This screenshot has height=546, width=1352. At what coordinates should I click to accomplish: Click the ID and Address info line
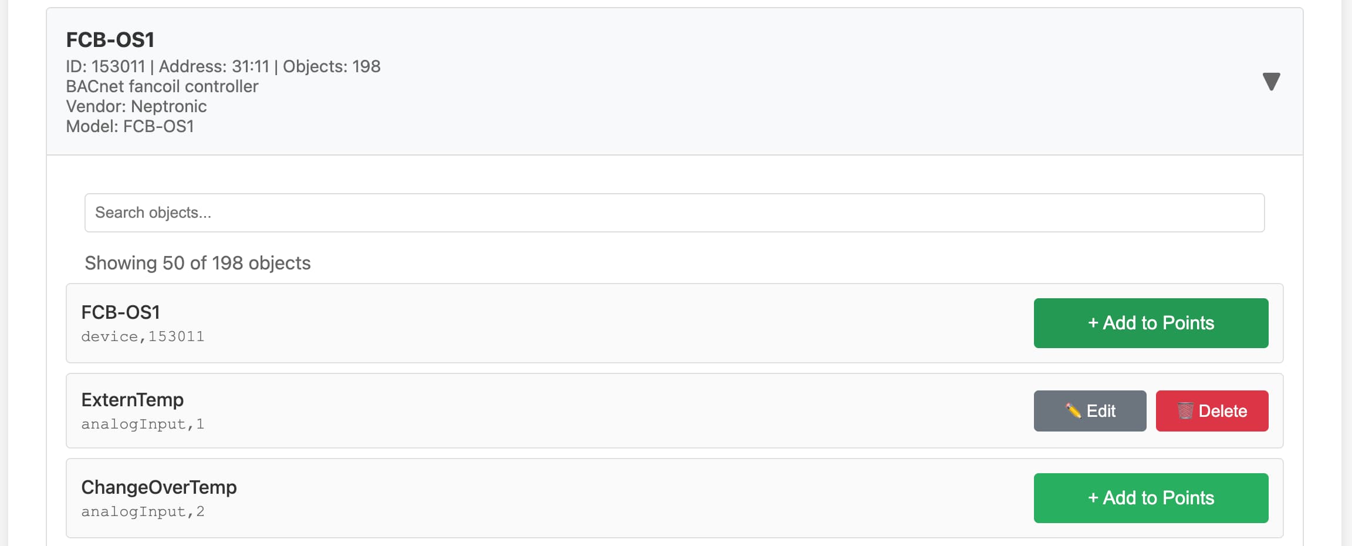click(x=223, y=66)
